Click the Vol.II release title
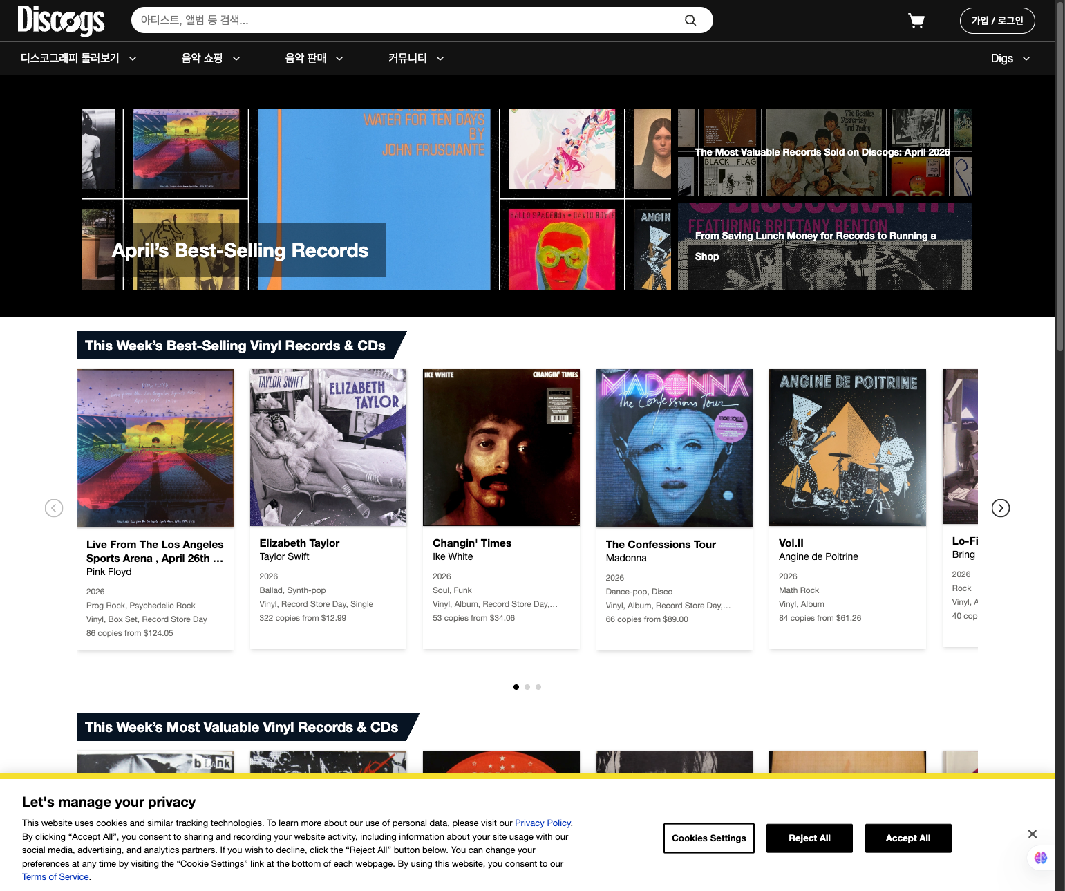1065x891 pixels. coord(791,543)
